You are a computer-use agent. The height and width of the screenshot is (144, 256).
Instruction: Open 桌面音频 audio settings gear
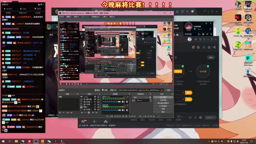click(x=127, y=110)
